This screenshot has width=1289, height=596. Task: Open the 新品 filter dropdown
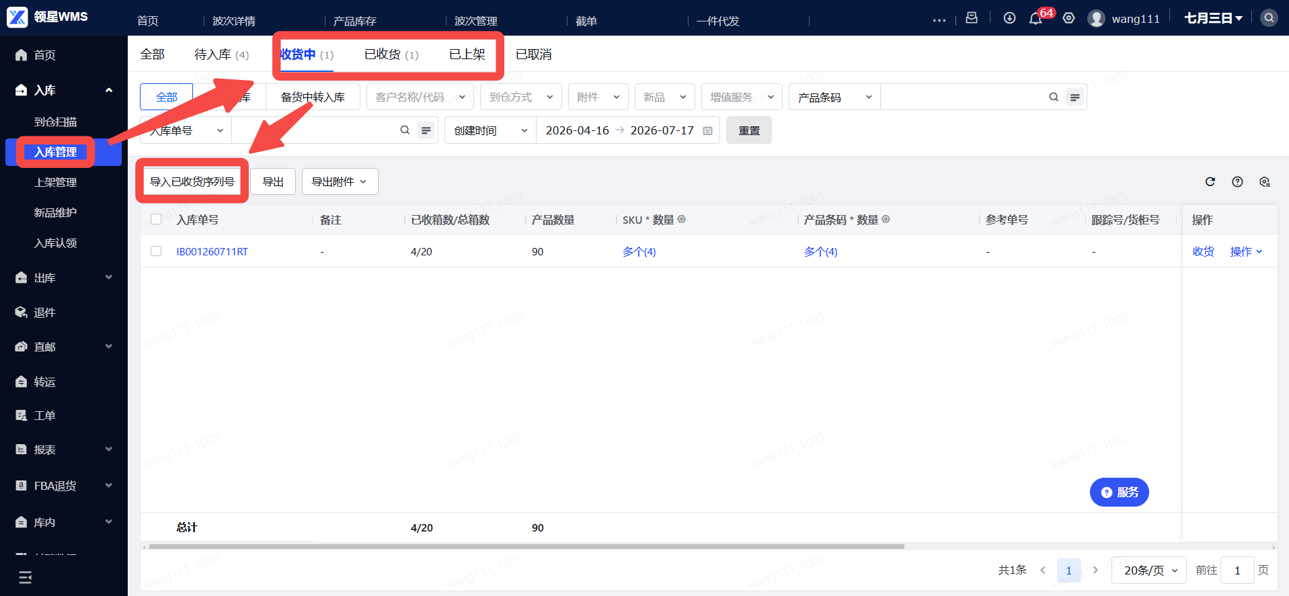pos(665,97)
